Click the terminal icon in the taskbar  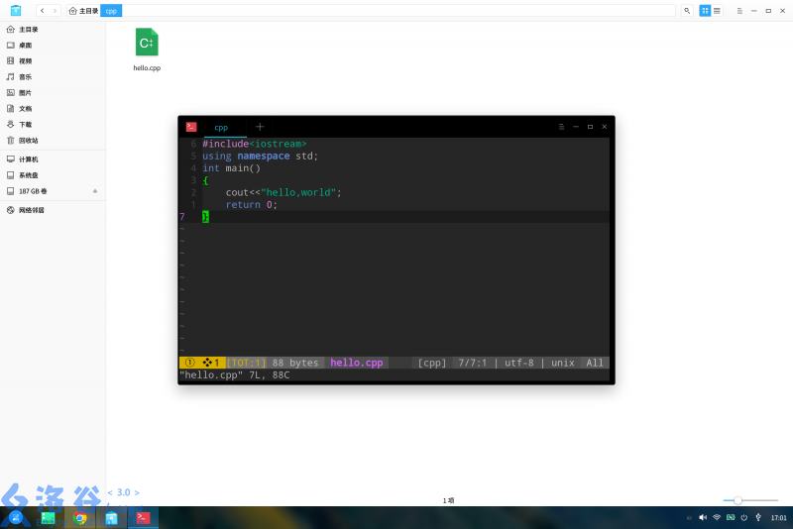click(143, 517)
